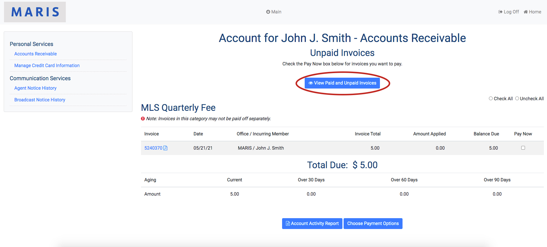
Task: Click the Log Off link text
Action: pos(511,12)
